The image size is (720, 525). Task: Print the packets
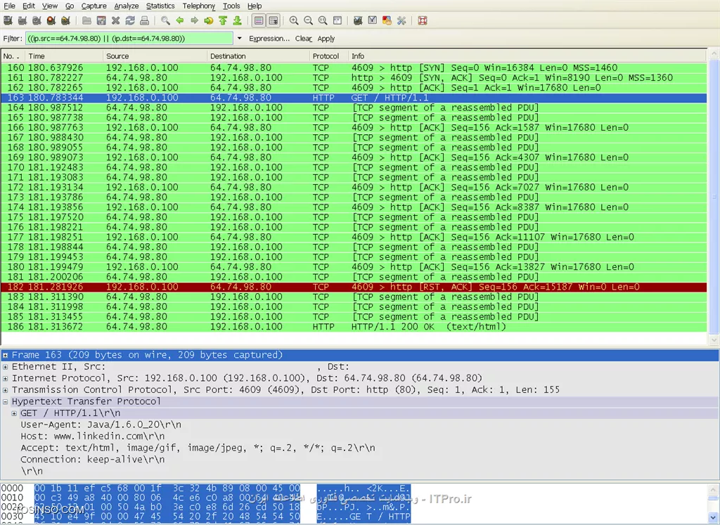(x=145, y=20)
